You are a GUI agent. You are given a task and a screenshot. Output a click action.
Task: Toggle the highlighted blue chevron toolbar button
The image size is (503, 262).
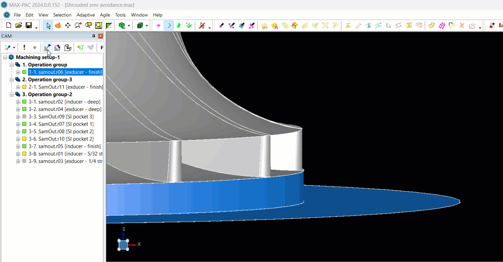(x=169, y=25)
